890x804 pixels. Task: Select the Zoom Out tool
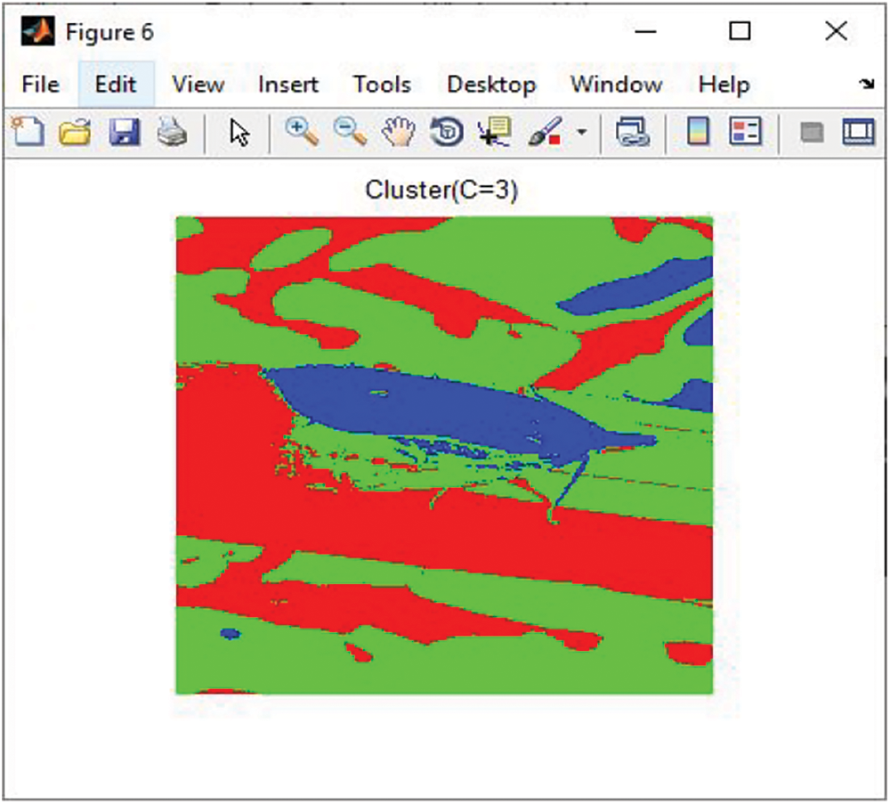tap(350, 131)
